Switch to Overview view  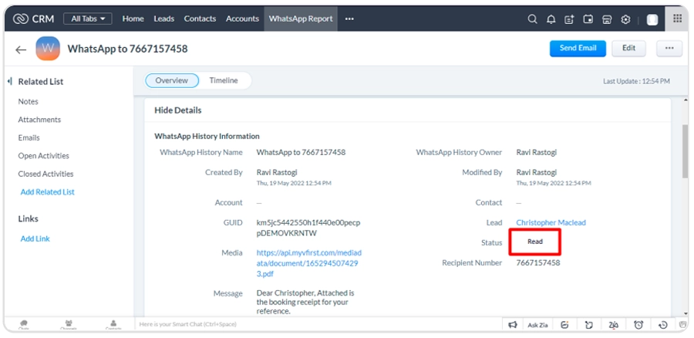point(171,80)
